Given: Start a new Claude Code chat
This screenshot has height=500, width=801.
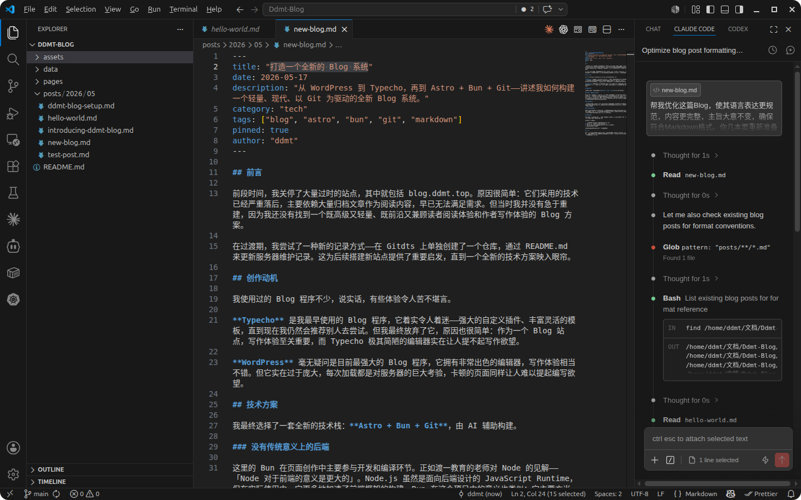Looking at the screenshot, I should pos(790,50).
